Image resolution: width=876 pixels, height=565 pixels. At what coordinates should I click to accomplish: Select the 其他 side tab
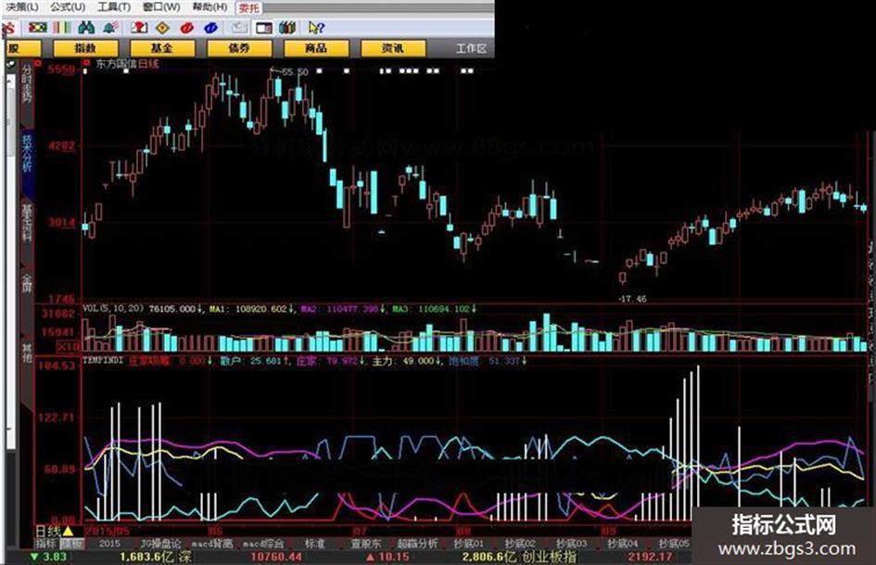tap(27, 353)
